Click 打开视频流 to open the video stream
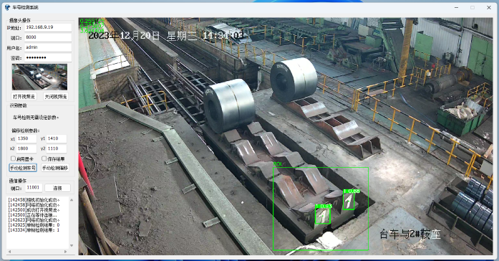The width and height of the screenshot is (499, 261). [x=24, y=96]
